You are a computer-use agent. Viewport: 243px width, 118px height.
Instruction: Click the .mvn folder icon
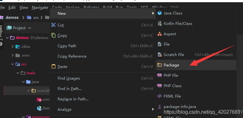pyautogui.click(x=18, y=55)
